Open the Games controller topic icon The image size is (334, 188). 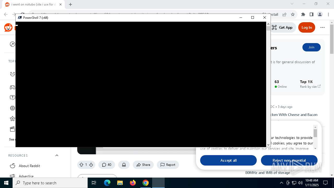click(x=12, y=87)
